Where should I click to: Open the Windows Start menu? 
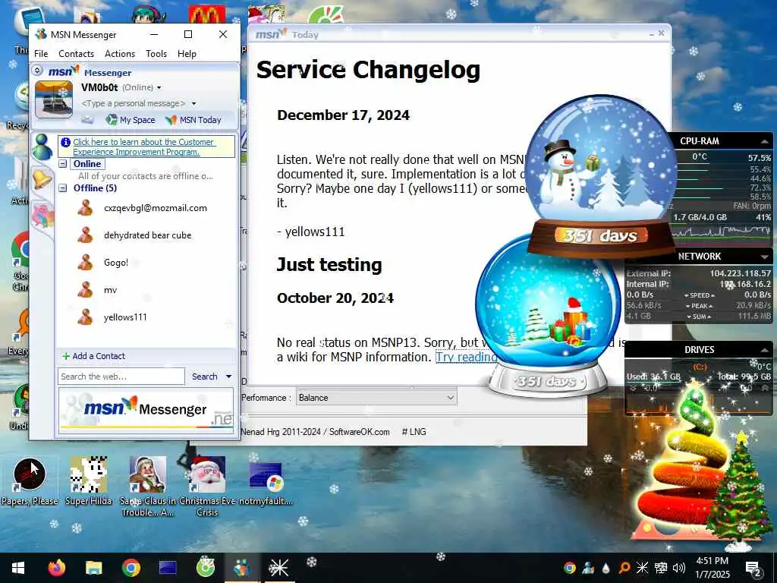[x=18, y=568]
